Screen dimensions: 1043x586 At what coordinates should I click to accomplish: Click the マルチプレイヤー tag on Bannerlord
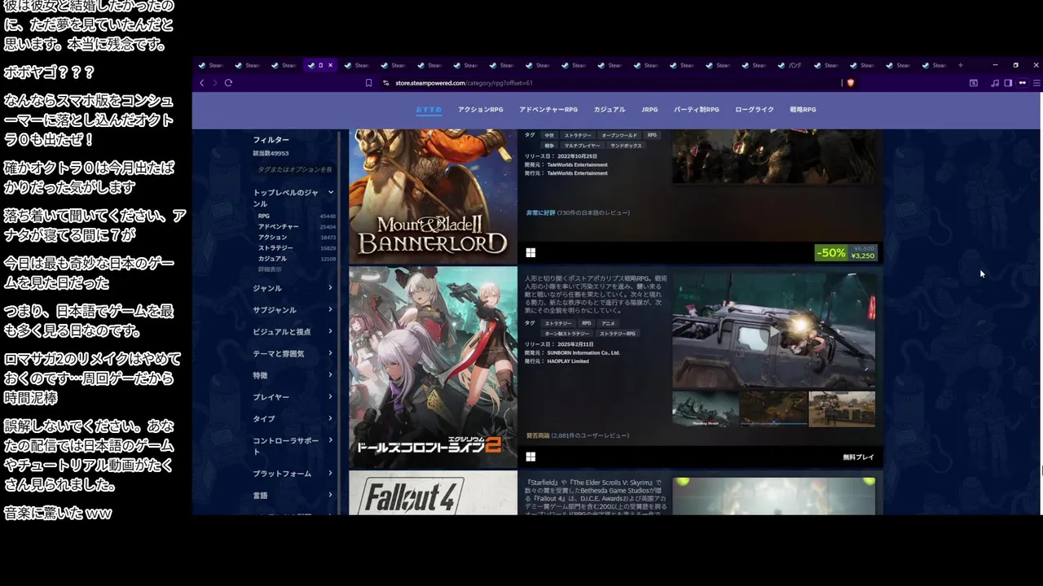point(583,146)
